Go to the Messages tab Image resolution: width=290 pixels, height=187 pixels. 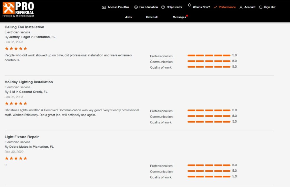pyautogui.click(x=179, y=17)
